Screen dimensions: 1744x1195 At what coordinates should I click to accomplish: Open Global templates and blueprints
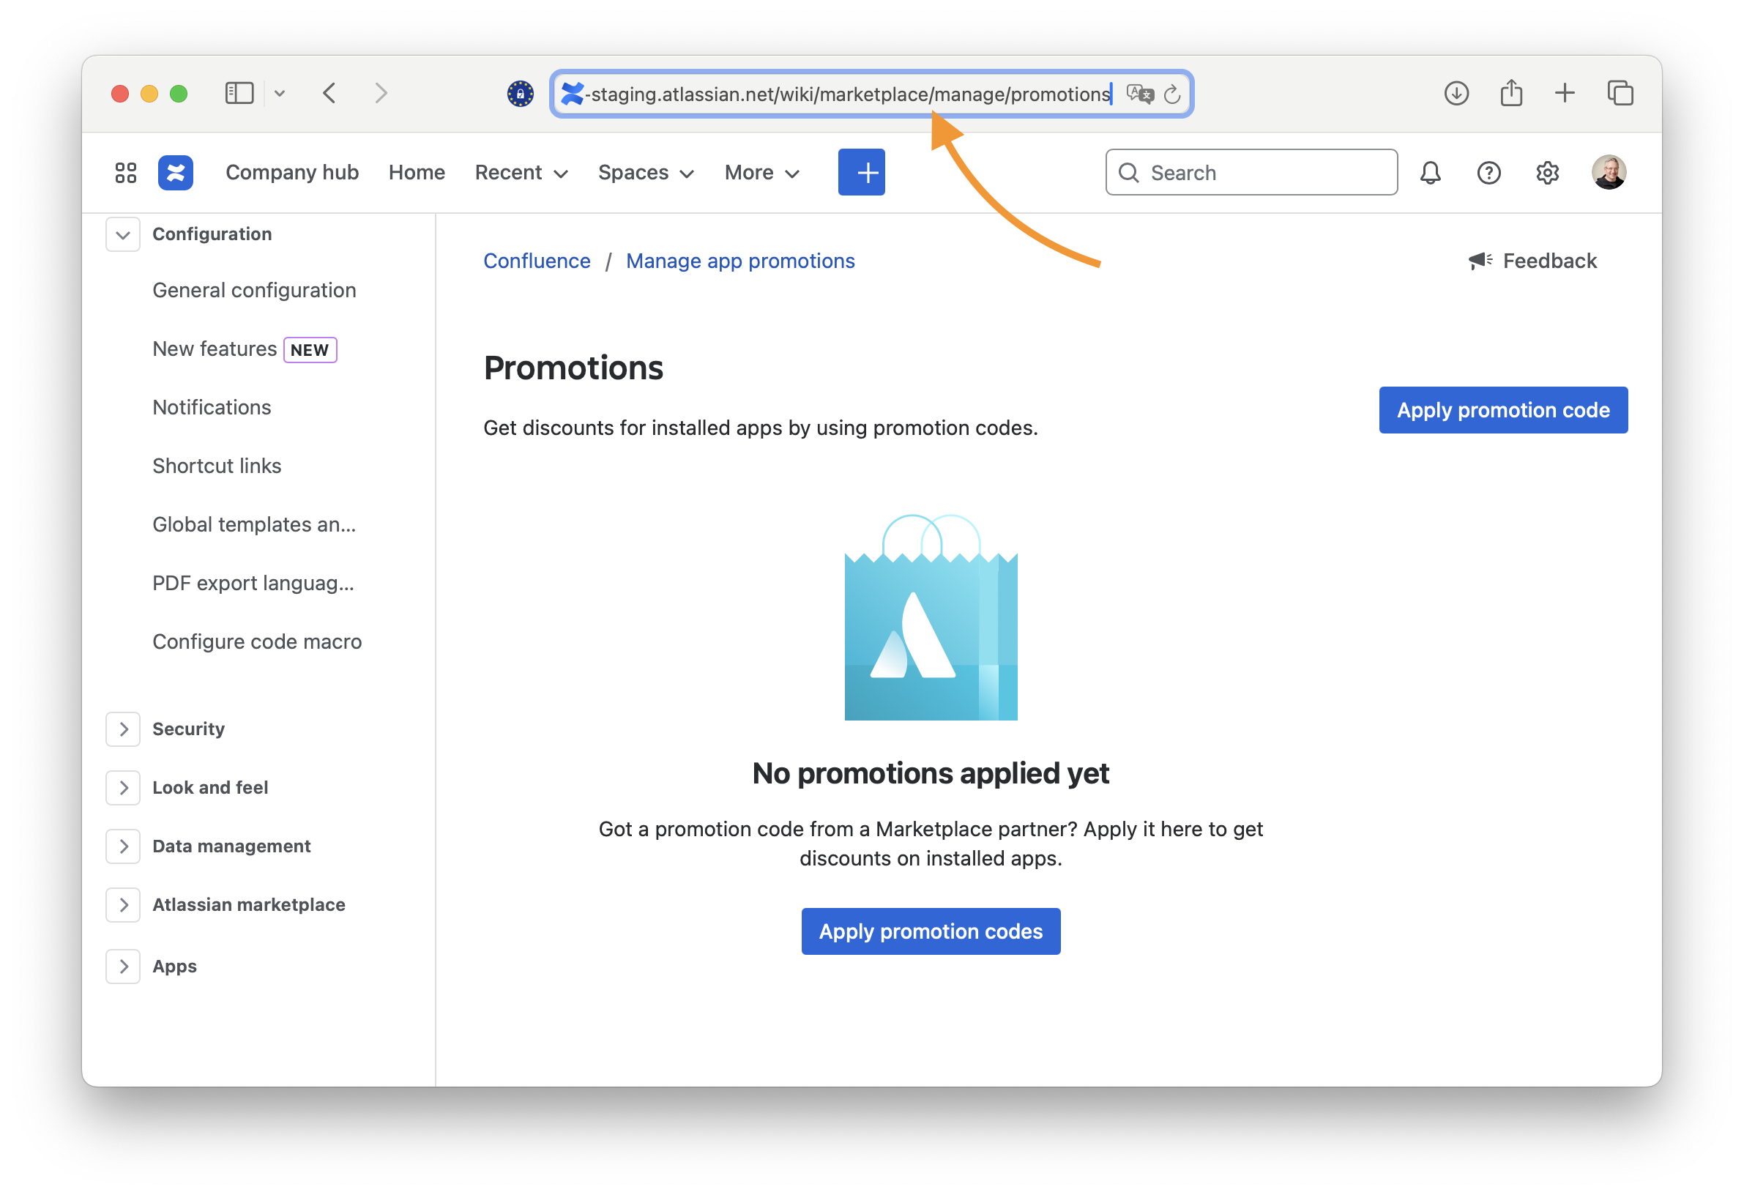pyautogui.click(x=254, y=525)
